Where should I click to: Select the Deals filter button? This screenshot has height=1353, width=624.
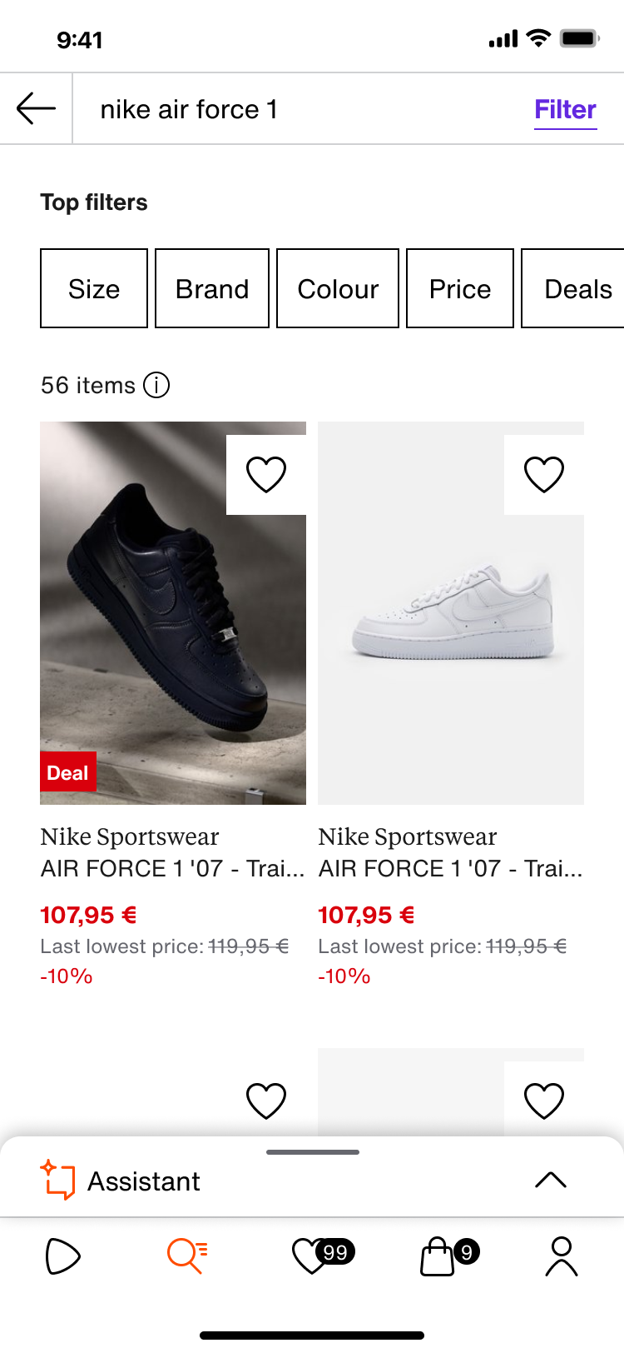(577, 288)
